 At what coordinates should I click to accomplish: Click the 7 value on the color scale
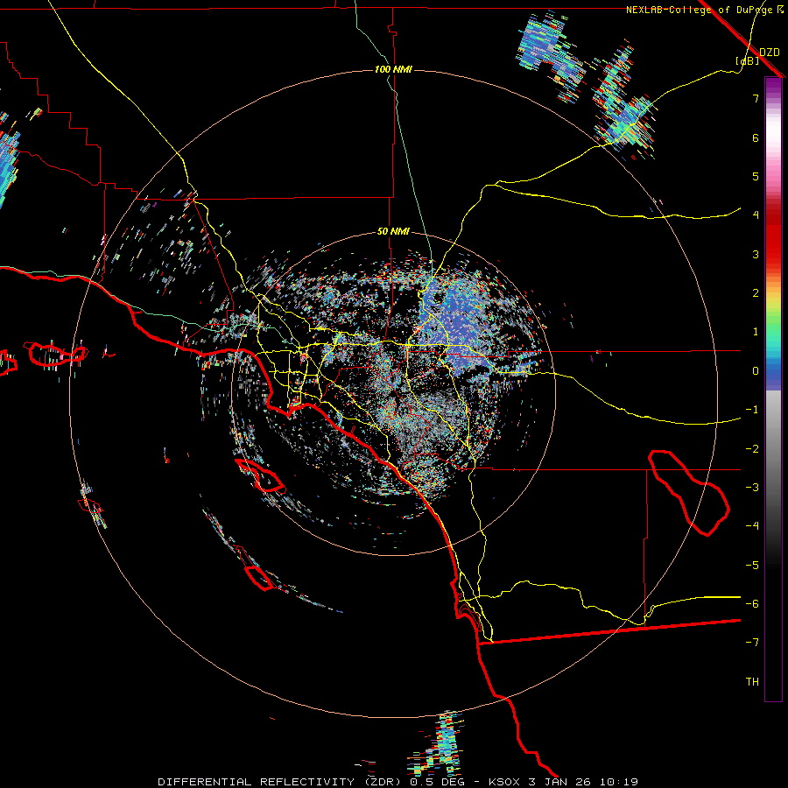coord(756,98)
